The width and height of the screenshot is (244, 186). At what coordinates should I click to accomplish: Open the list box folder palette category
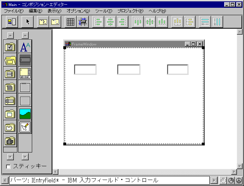coord(10,74)
